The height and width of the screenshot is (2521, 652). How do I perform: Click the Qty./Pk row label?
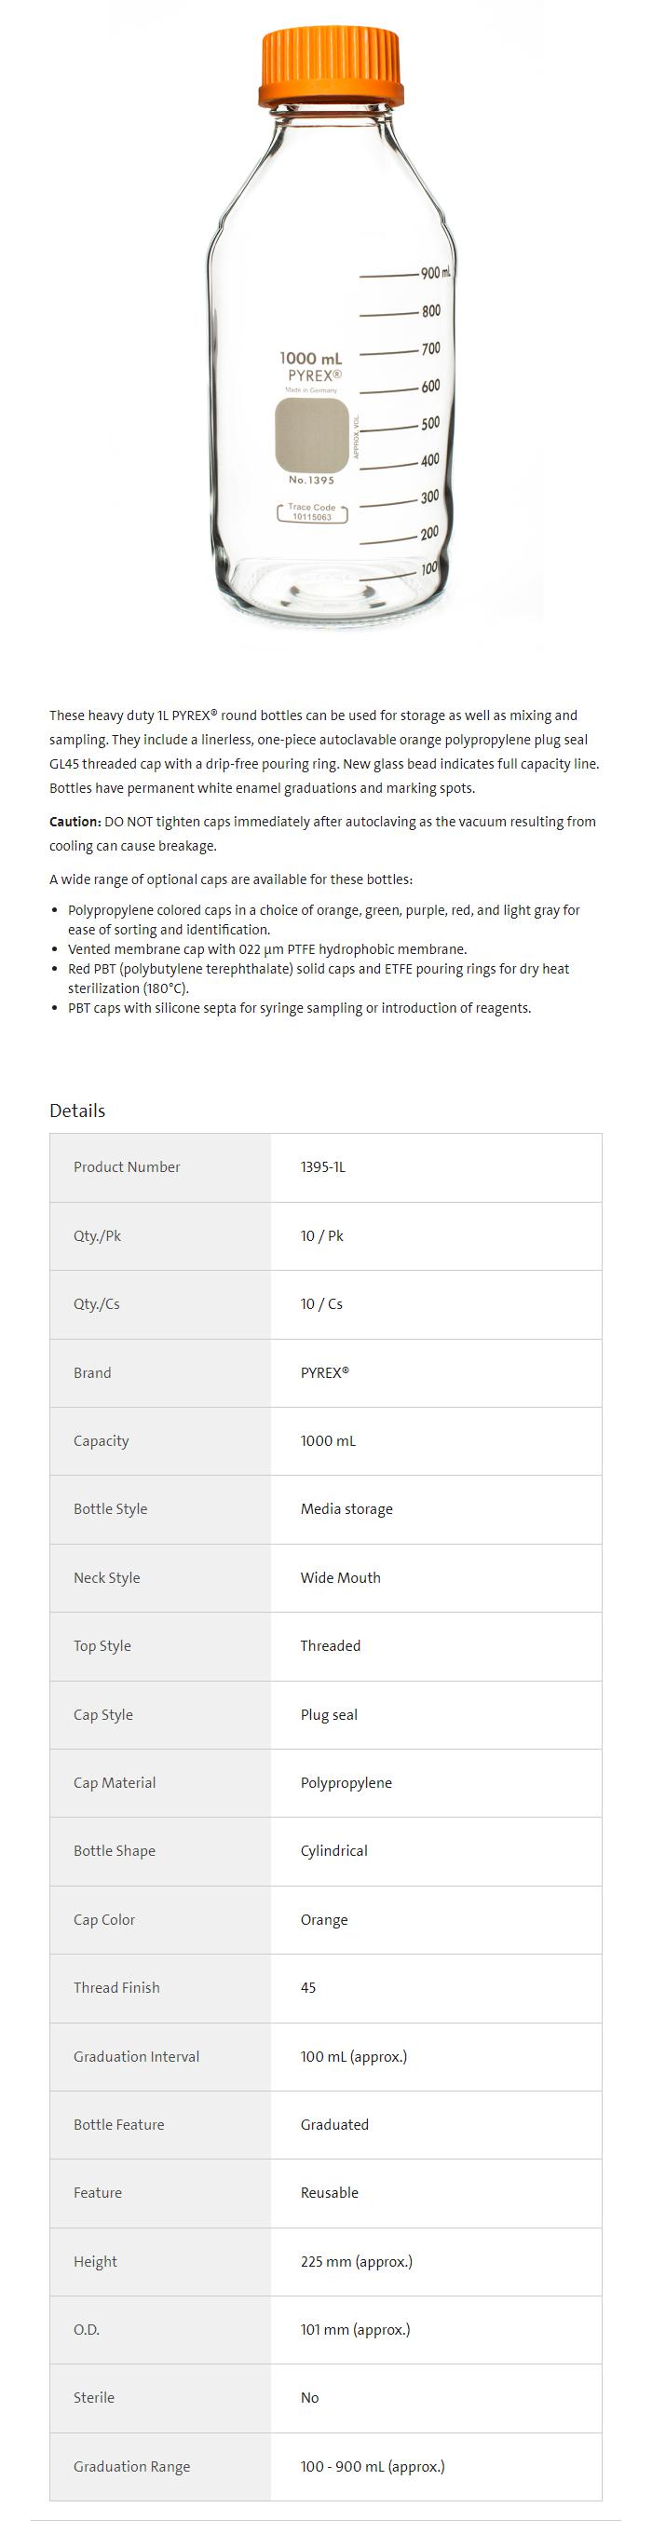97,1235
